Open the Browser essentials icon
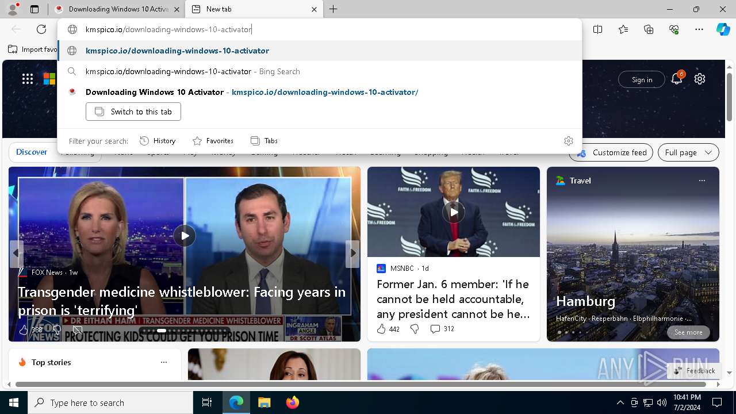The height and width of the screenshot is (414, 736). pyautogui.click(x=674, y=29)
